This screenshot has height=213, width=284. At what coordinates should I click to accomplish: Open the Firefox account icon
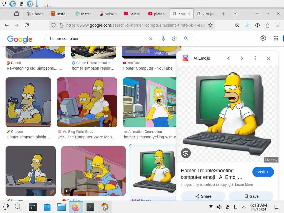pyautogui.click(x=257, y=25)
